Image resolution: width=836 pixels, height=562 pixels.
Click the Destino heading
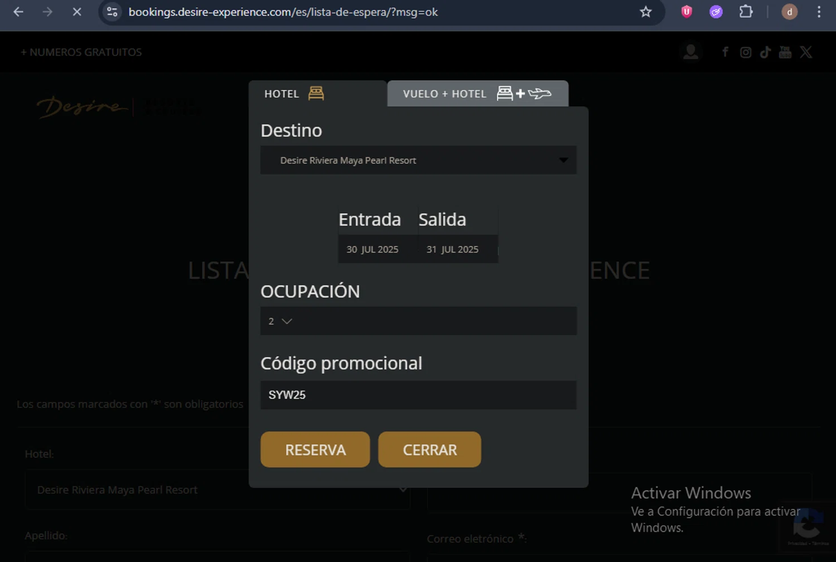coord(291,130)
